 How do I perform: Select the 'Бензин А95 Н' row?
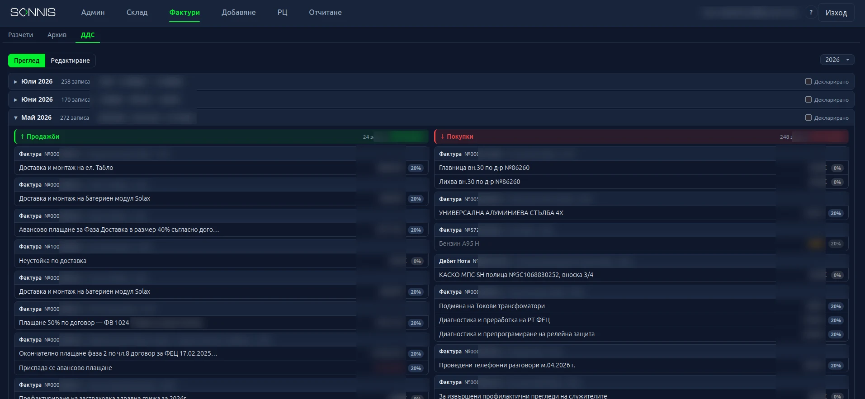point(641,244)
